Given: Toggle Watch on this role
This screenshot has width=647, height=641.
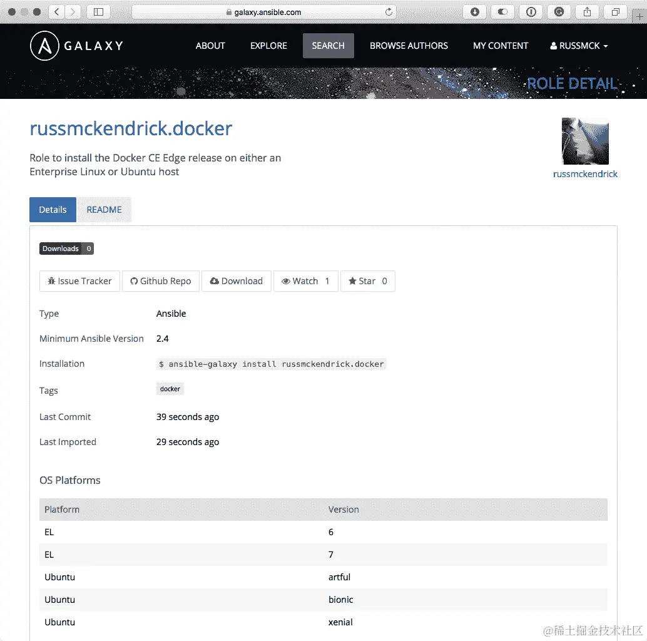Looking at the screenshot, I should pos(306,281).
